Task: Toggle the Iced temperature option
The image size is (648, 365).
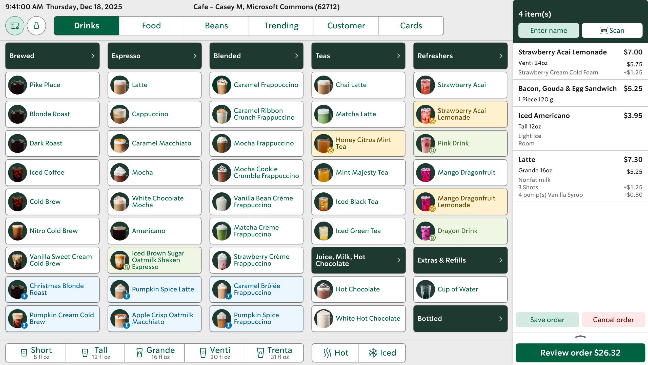Action: [x=382, y=353]
